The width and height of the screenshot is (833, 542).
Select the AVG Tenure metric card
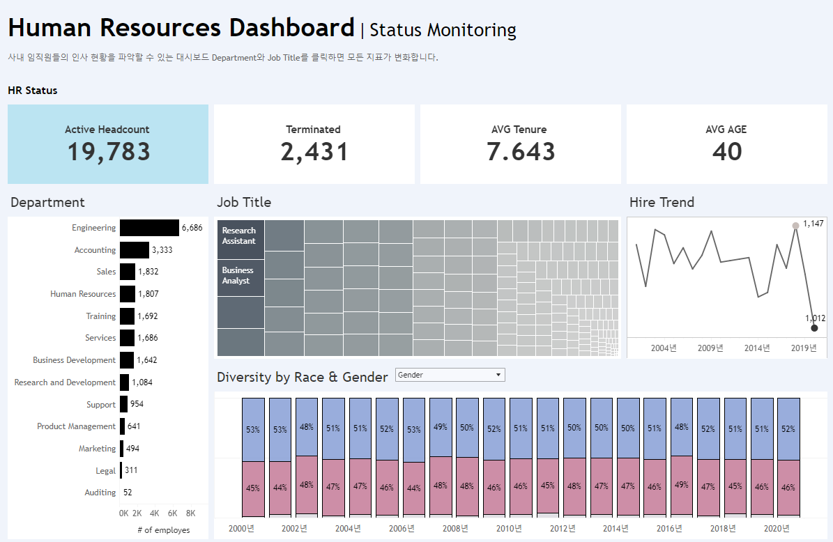(x=520, y=143)
